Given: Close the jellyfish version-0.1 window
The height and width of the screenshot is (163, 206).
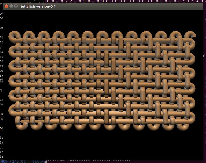Looking at the screenshot, I should [6, 6].
